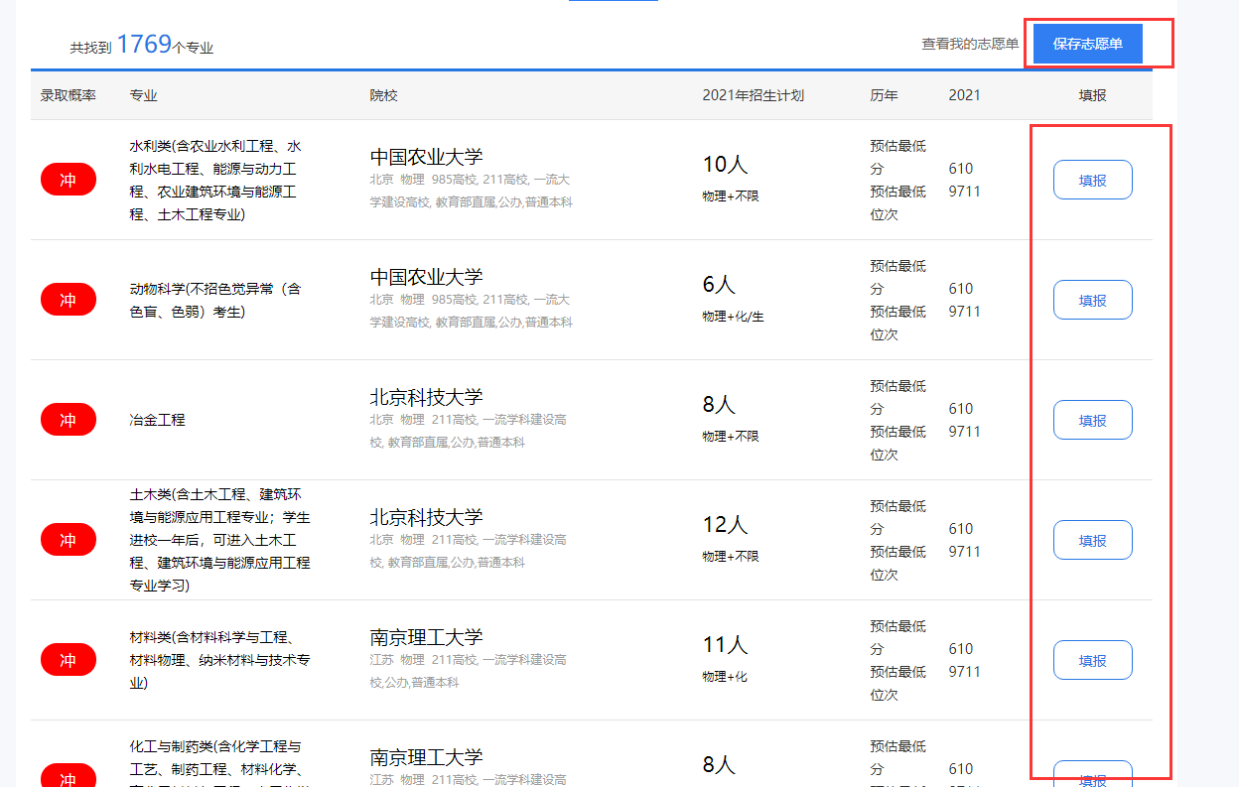Click the 冲 badge beside 冶金工程
Screen dimensions: 1239x787
coord(69,420)
